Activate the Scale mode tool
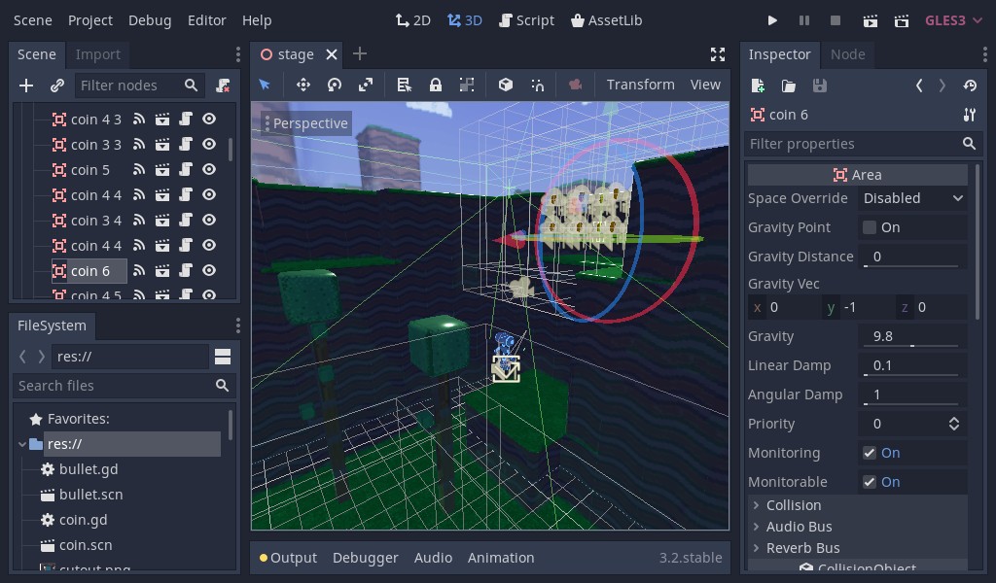Image resolution: width=996 pixels, height=583 pixels. pos(366,85)
